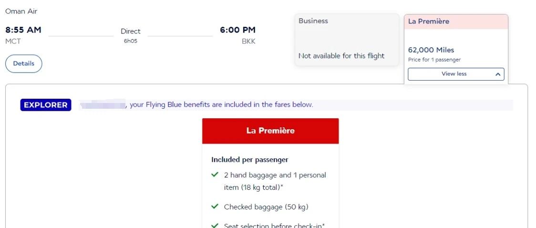Select the Business cabin card

pos(347,39)
